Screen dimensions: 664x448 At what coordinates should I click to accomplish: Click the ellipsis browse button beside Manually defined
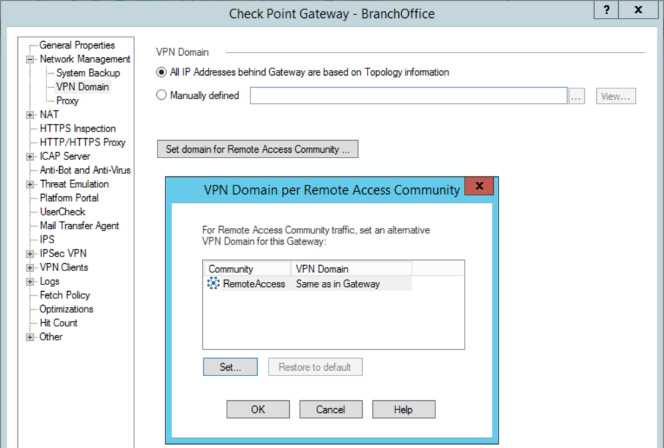(576, 96)
